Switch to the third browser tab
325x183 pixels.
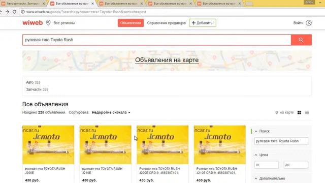click(121, 4)
